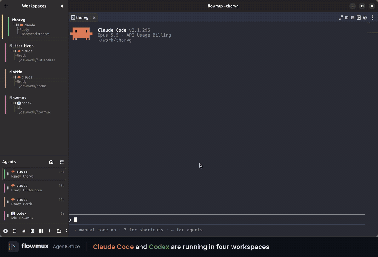Switch to the thorvg terminal tab

[83, 18]
